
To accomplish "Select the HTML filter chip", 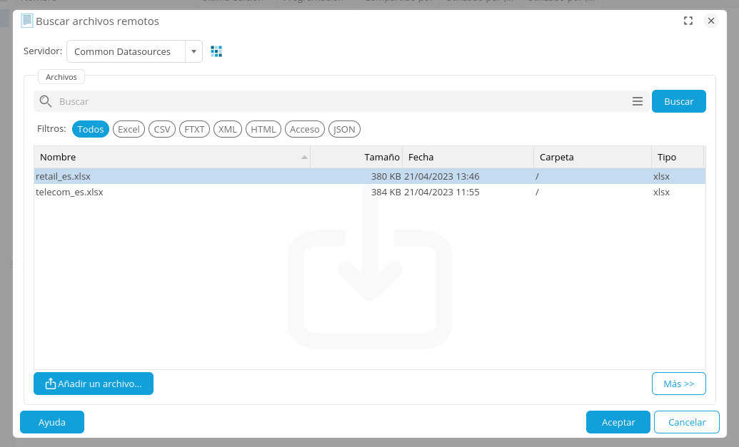I will pyautogui.click(x=263, y=129).
